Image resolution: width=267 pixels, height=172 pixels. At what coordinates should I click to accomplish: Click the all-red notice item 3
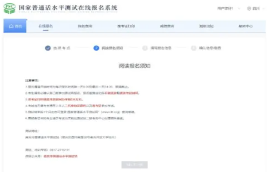(x=54, y=99)
